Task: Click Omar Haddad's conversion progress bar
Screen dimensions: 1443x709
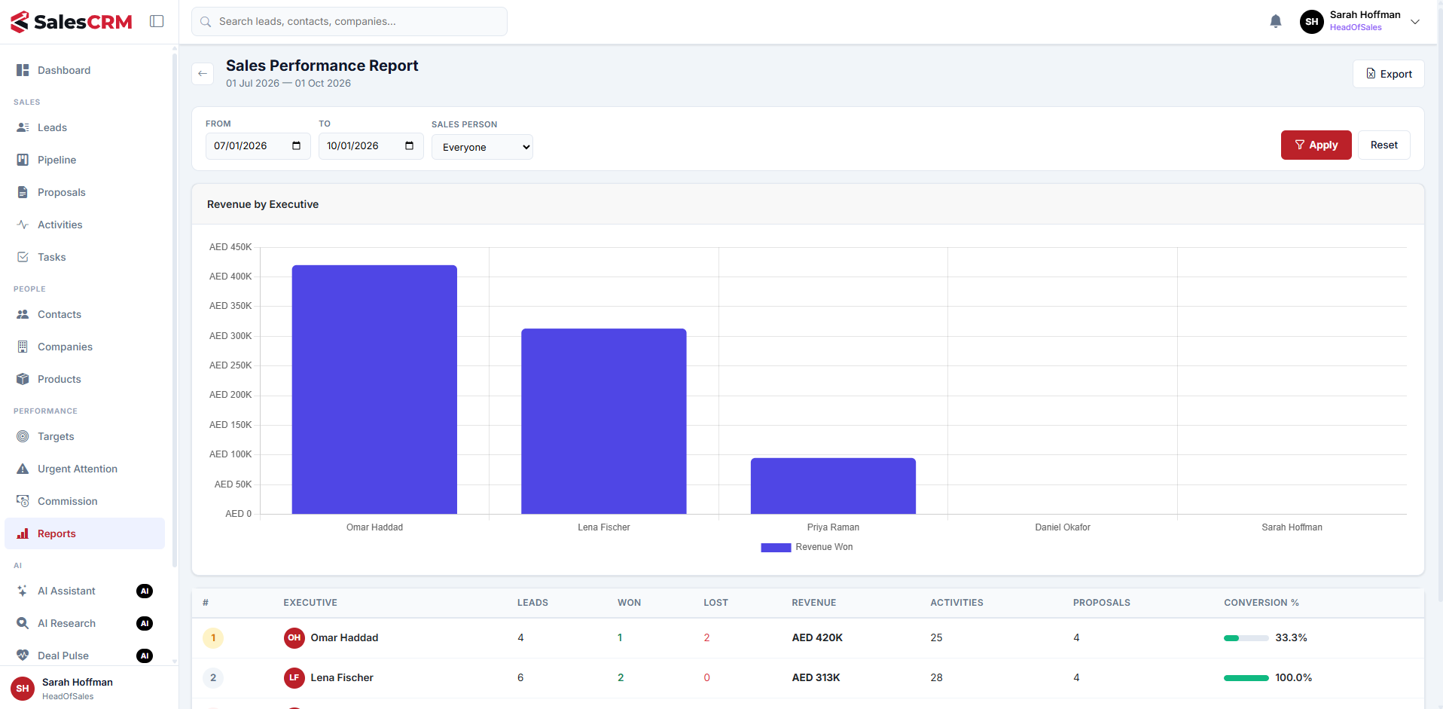Action: pyautogui.click(x=1246, y=638)
